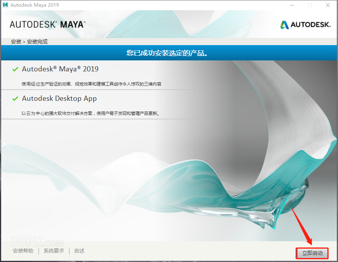Click the green checkmark beside Autodesk Maya 2019
The width and height of the screenshot is (338, 262).
(15, 69)
